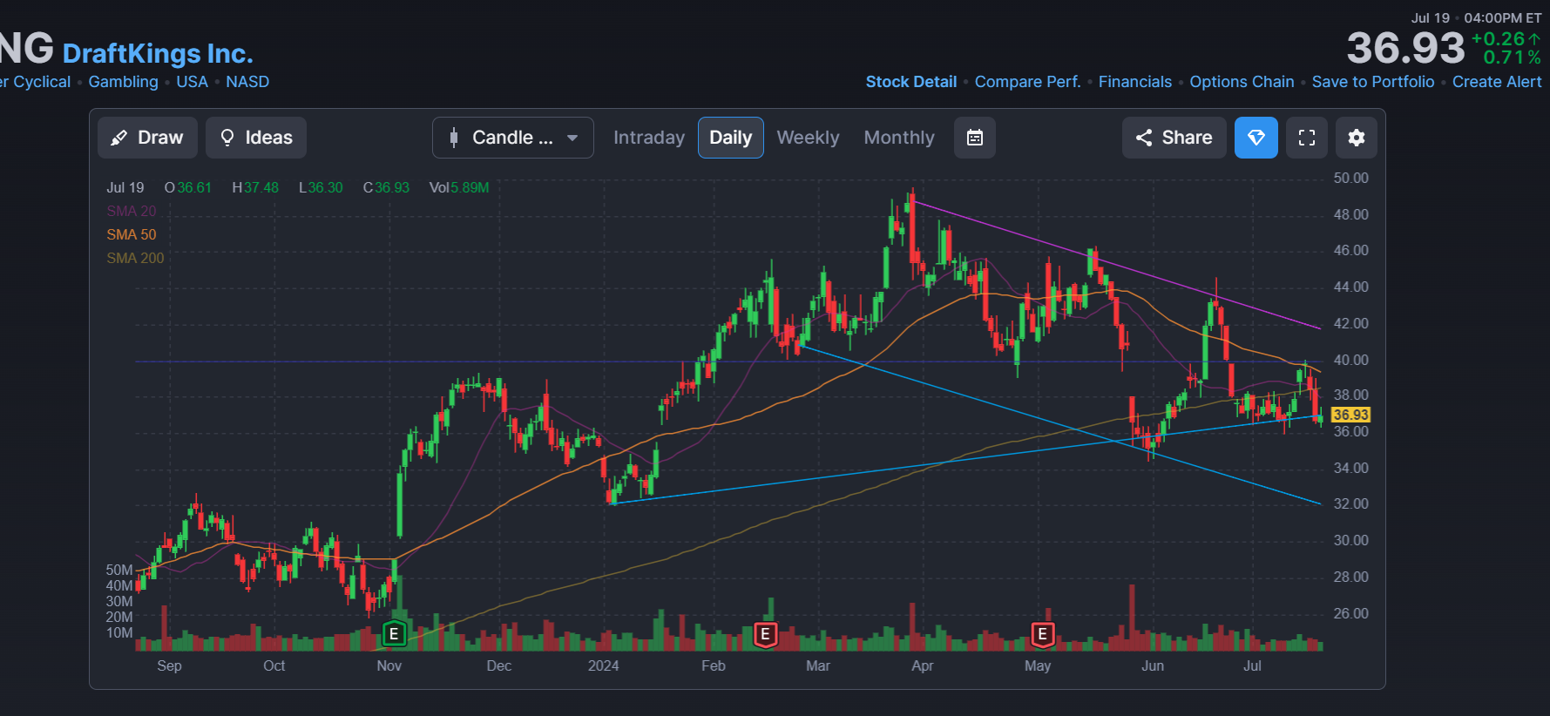Click the February earnings E marker
Viewport: 1550px width, 716px height.
coord(765,634)
